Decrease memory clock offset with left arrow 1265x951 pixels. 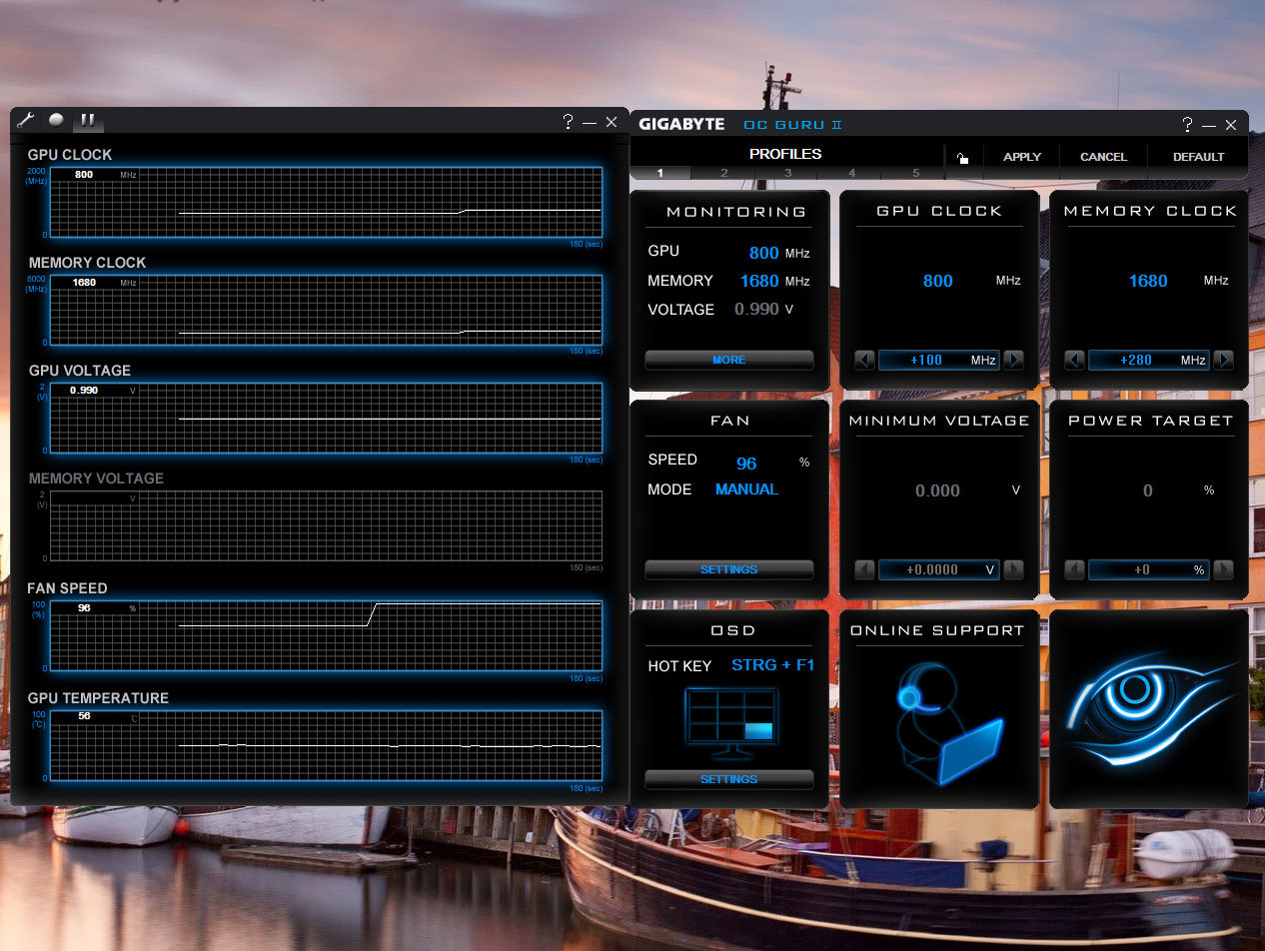pyautogui.click(x=1075, y=360)
